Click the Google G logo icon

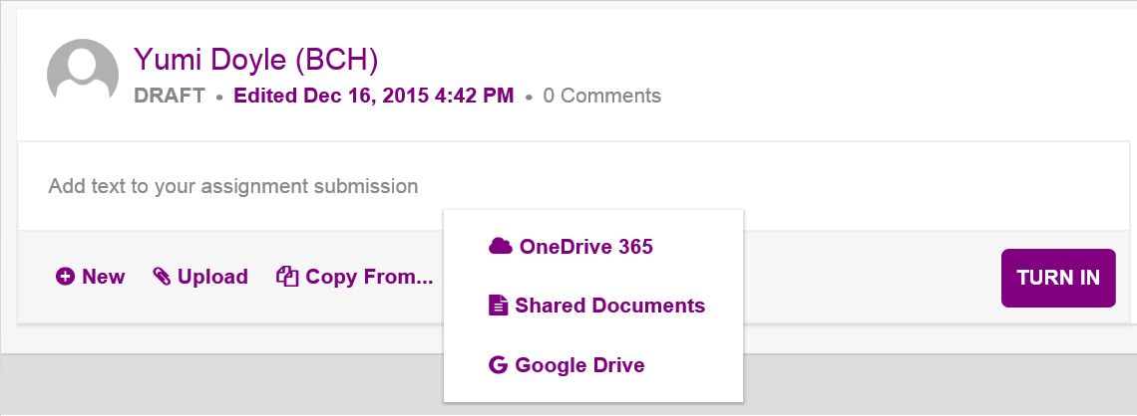tap(498, 365)
